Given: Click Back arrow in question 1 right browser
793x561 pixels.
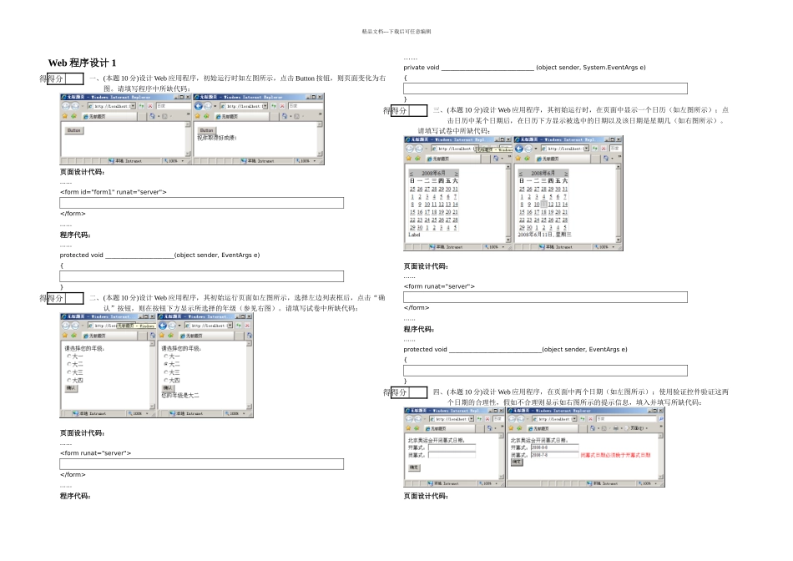Looking at the screenshot, I should click(199, 106).
